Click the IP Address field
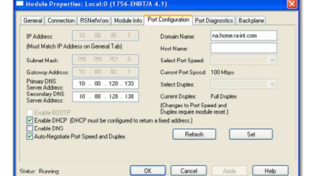 tap(105, 36)
